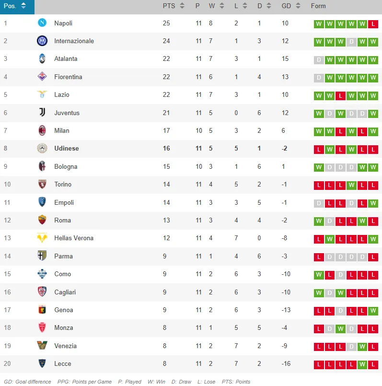382x386 pixels.
Task: Expand the GD column sorter
Action: point(298,6)
